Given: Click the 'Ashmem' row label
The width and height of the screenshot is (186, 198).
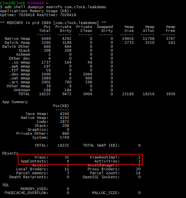Looking at the screenshot, I should tap(23, 54).
